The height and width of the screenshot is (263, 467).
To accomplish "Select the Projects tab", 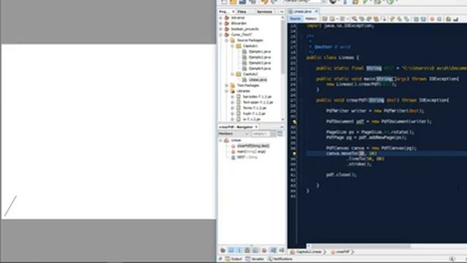I will tap(226, 12).
